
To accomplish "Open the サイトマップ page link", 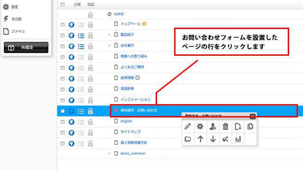I will pos(130,132).
